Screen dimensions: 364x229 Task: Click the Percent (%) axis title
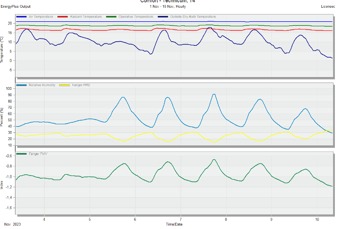3,115
